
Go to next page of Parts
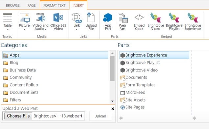(195, 118)
